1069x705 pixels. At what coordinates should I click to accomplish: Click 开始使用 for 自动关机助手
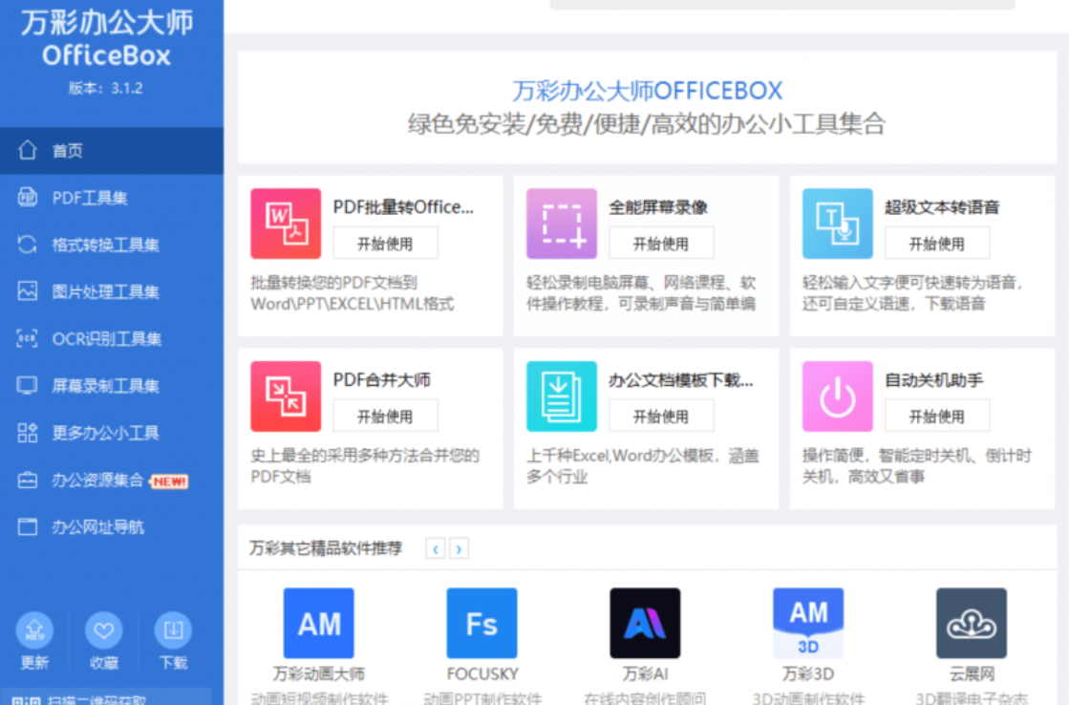coord(937,416)
